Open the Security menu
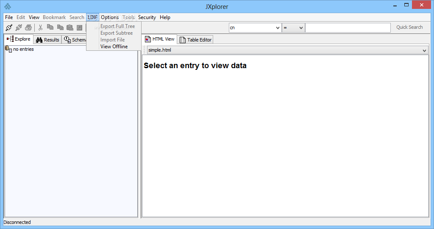Viewport: 434px width, 229px height. click(x=147, y=17)
